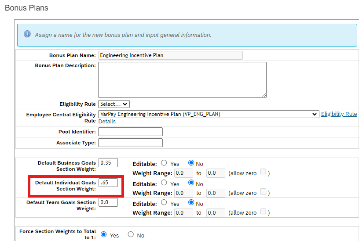Click the Associate Type field

click(x=130, y=143)
